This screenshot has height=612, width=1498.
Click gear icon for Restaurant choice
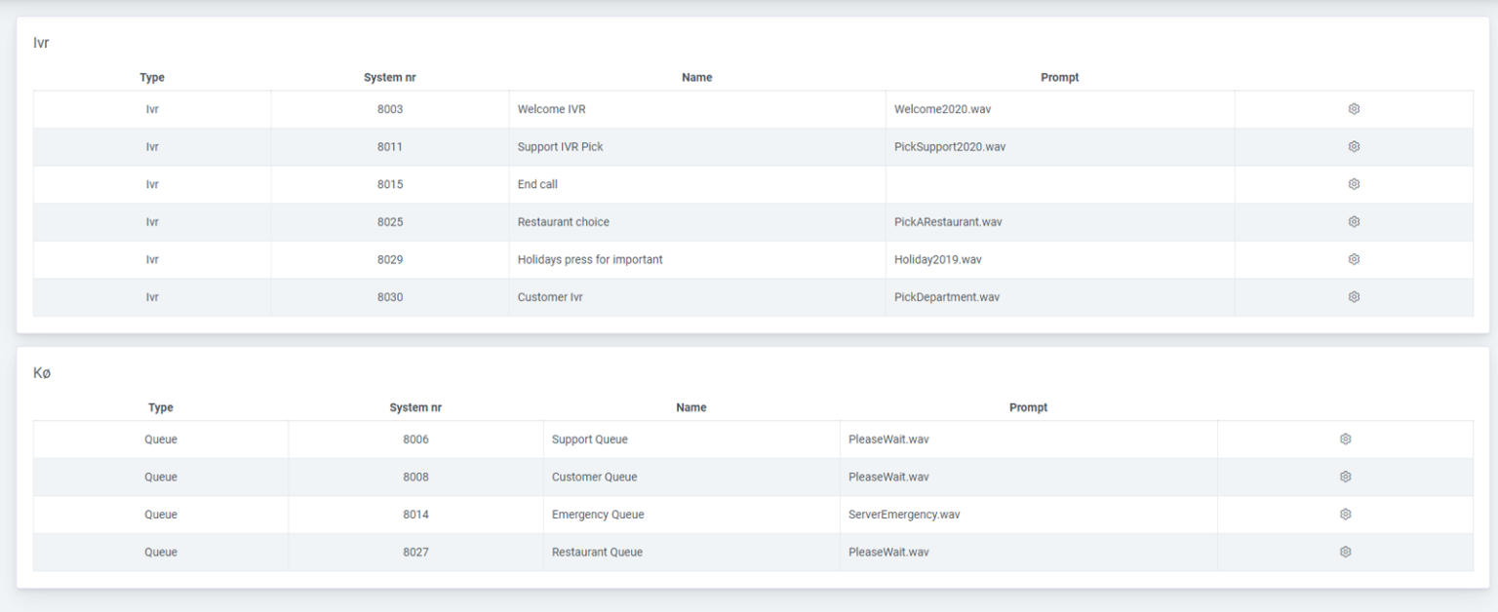click(1354, 222)
